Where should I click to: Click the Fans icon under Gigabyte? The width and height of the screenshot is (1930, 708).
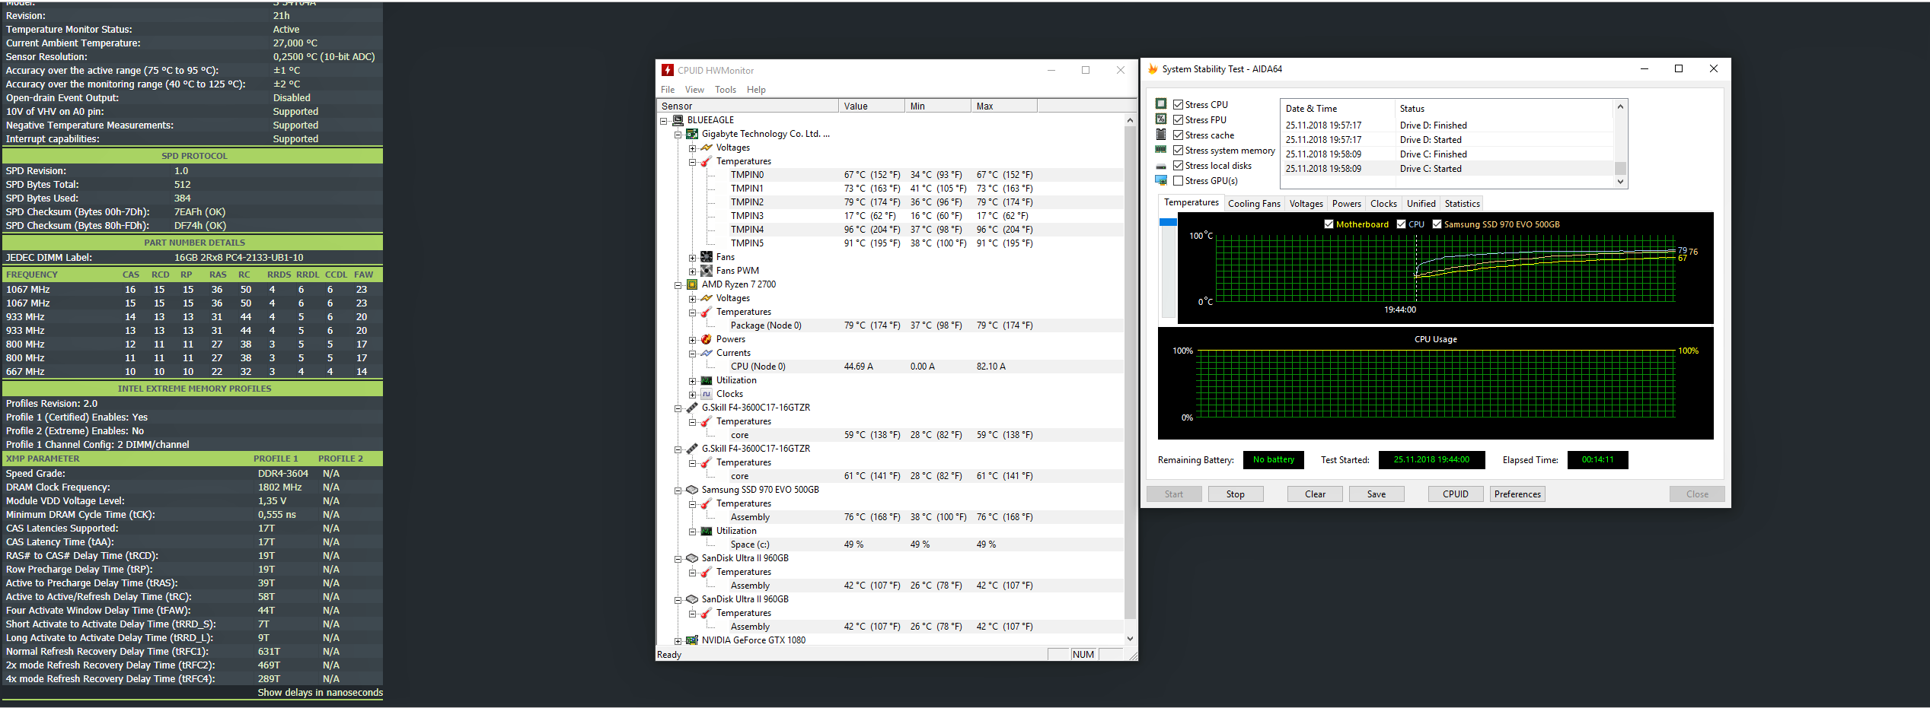tap(707, 257)
